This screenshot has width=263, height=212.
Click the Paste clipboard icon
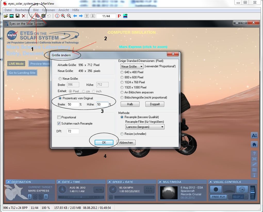[43, 16]
